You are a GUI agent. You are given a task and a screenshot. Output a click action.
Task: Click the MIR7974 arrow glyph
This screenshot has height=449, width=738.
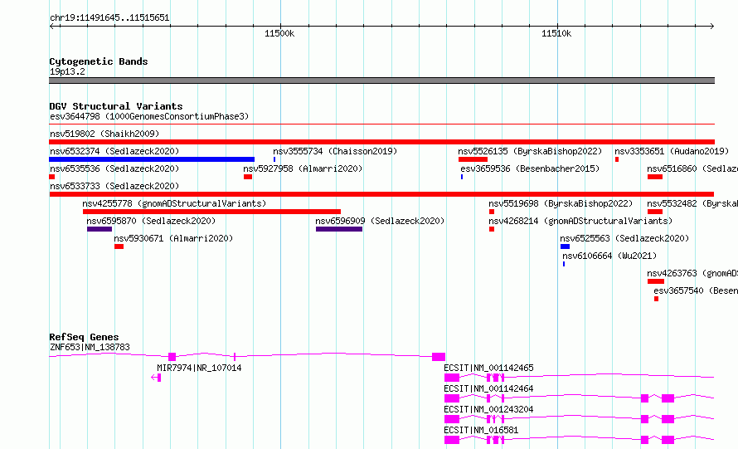(x=156, y=378)
